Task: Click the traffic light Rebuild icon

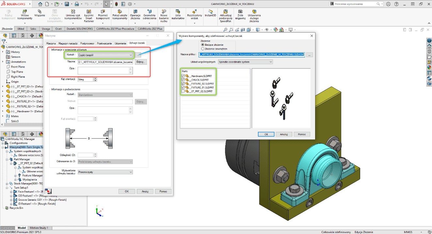Action: click(x=116, y=4)
